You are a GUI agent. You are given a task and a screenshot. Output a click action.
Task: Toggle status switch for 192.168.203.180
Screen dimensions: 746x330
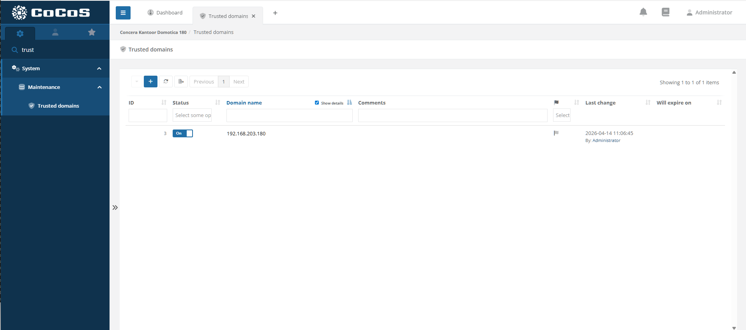point(183,133)
